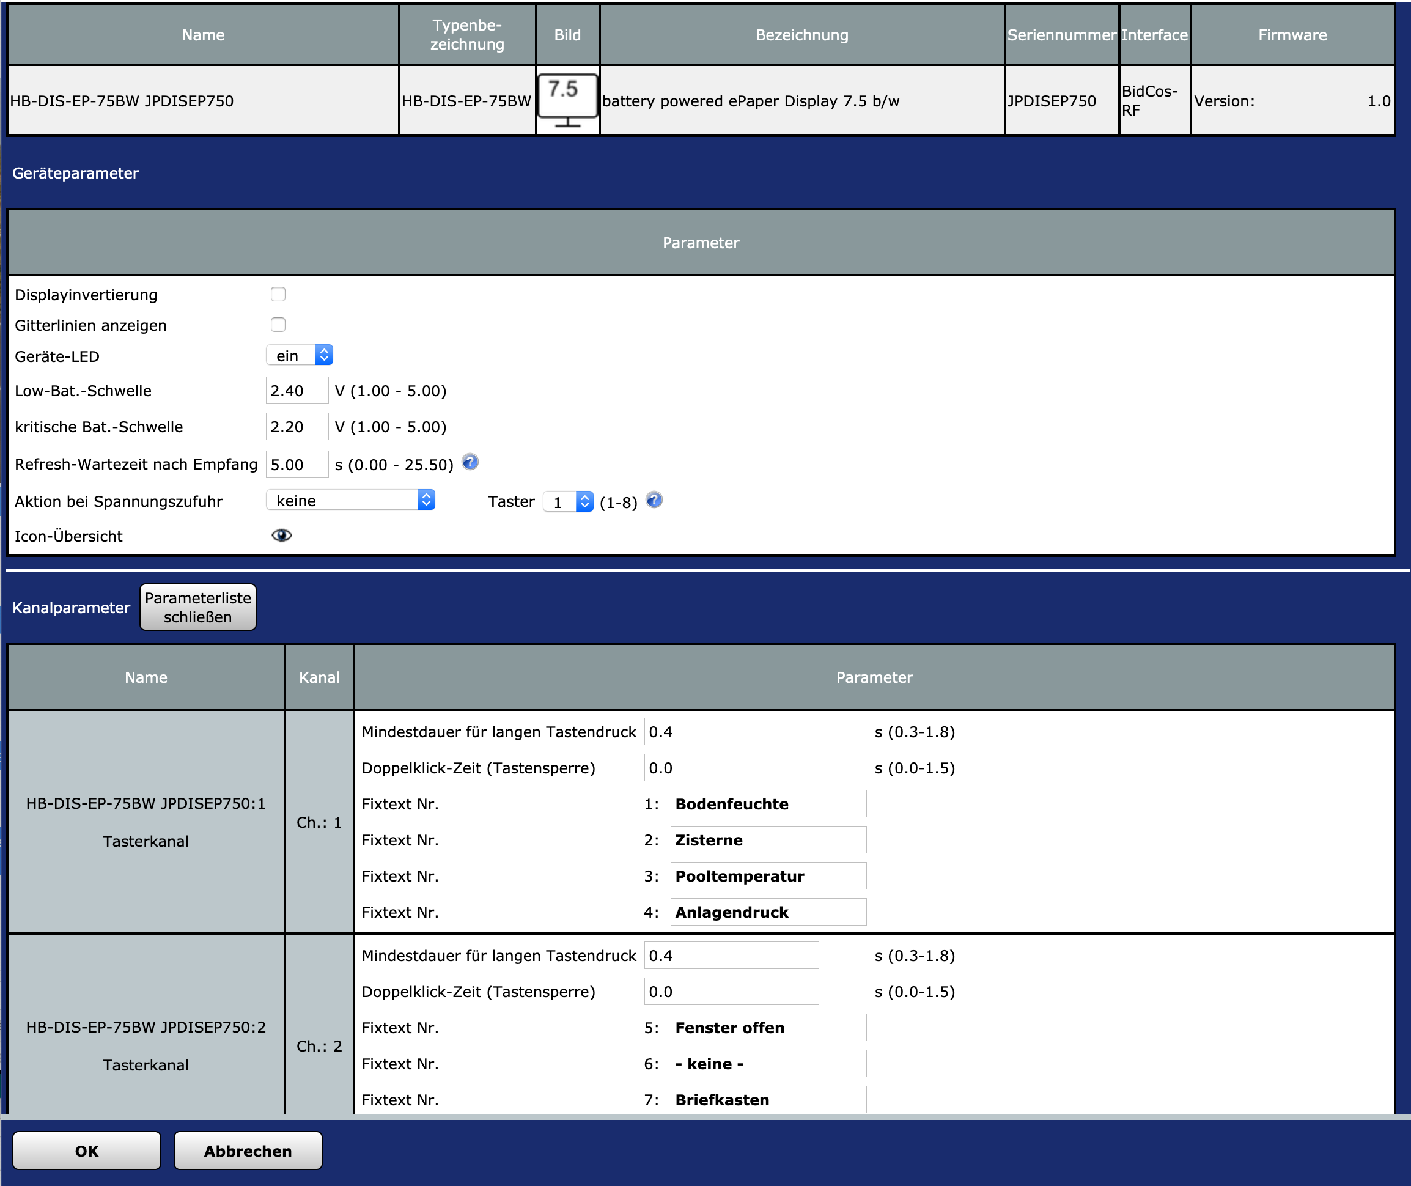
Task: Open help icon next to Taster range
Action: [x=654, y=500]
